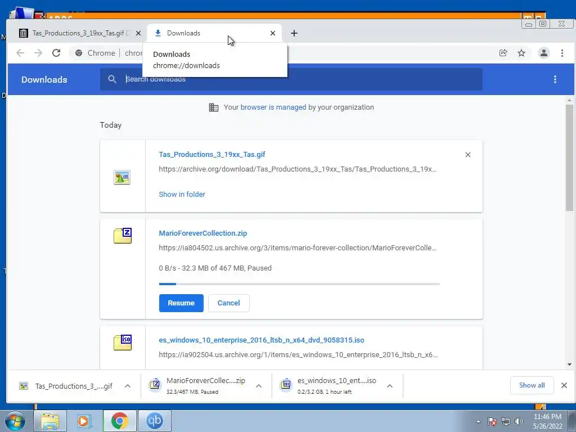Click the gif icon in the bottom download shelf

24,386
